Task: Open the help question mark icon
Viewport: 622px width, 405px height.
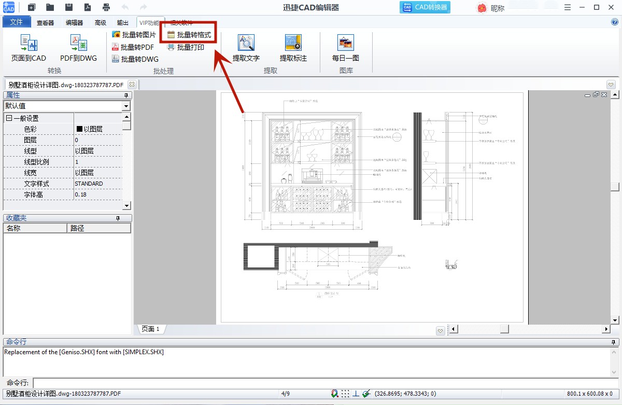Action: (615, 22)
